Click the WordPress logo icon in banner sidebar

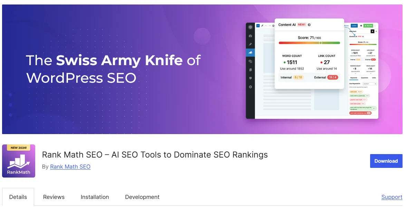[x=250, y=27]
